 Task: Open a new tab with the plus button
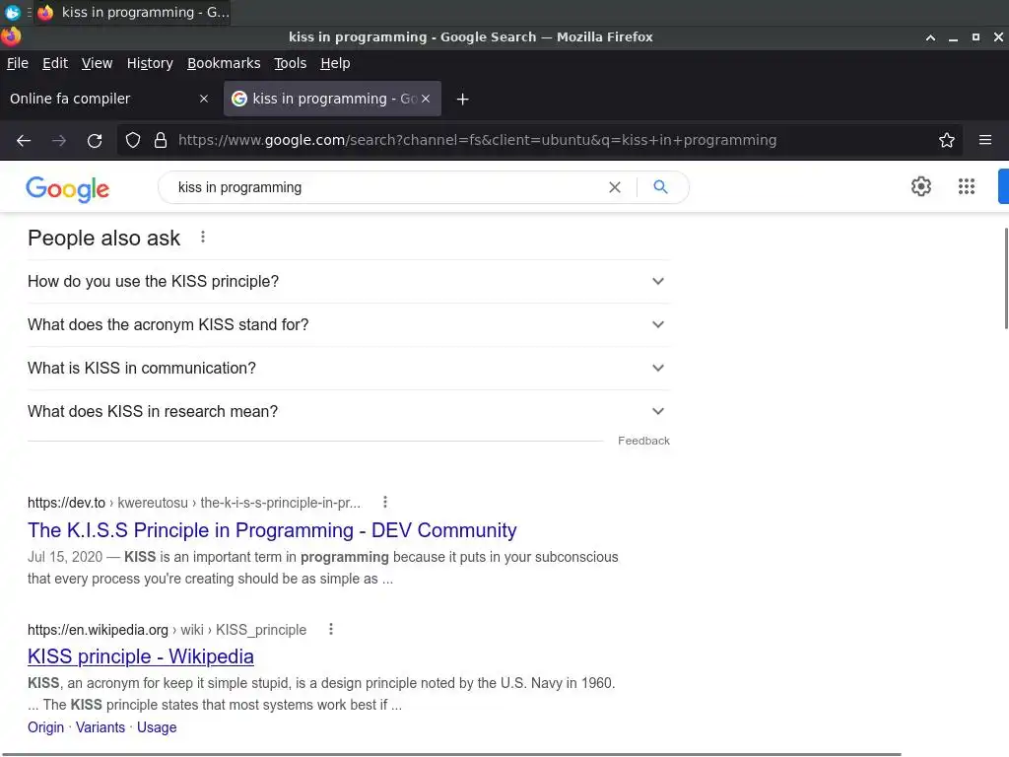(x=463, y=100)
